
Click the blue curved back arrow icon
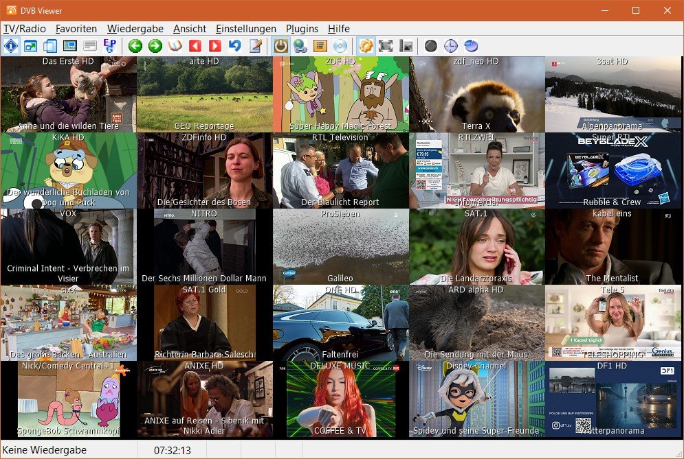click(x=235, y=46)
